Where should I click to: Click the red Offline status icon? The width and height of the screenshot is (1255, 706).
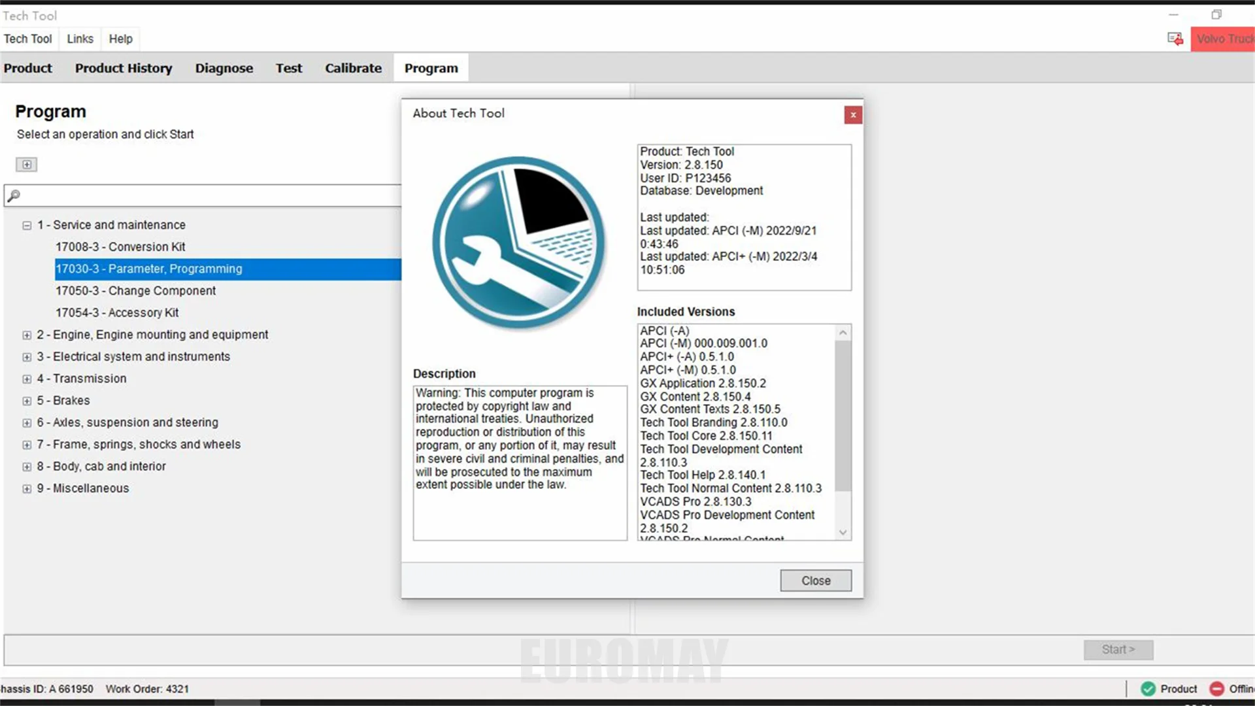click(x=1217, y=688)
